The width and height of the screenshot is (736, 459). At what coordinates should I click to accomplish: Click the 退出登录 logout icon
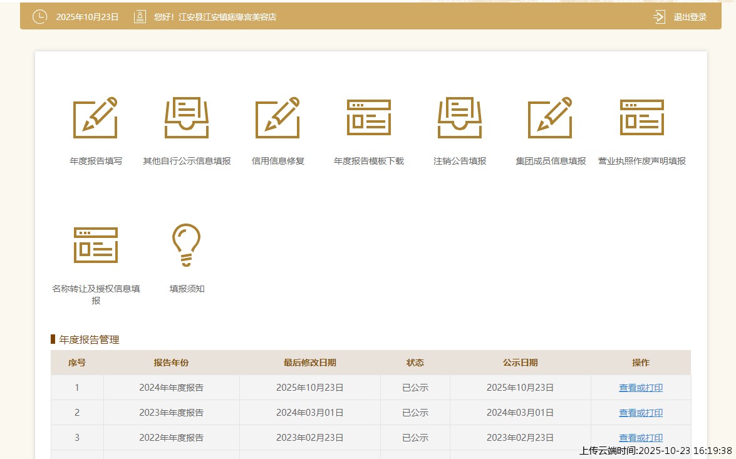coord(659,17)
